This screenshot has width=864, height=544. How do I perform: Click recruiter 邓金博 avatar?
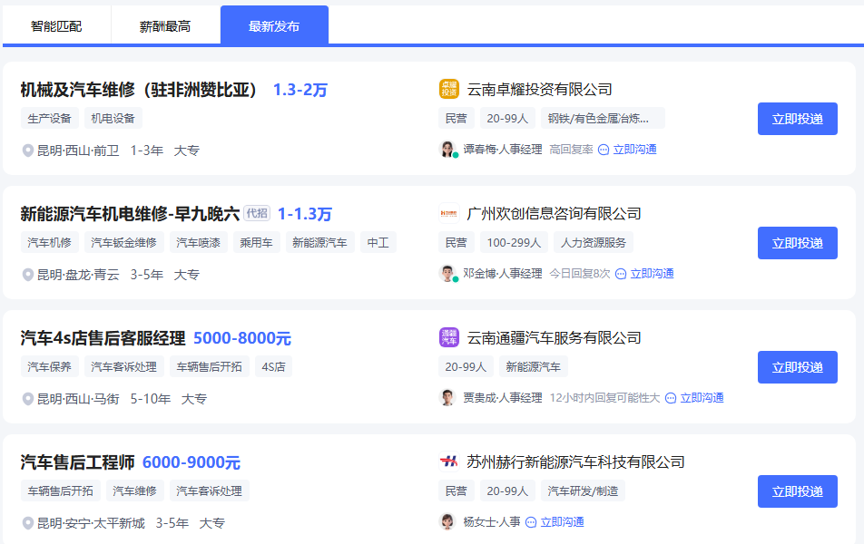[x=447, y=274]
